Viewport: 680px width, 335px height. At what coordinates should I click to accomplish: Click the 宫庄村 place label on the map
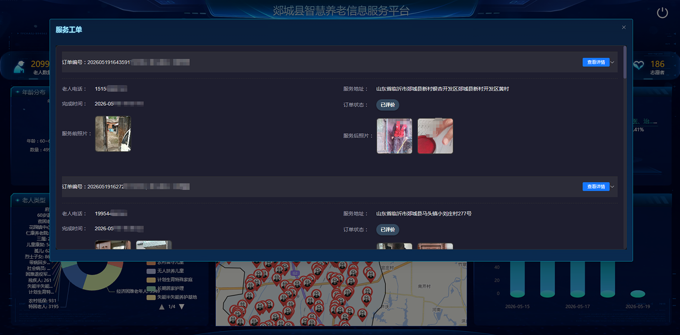(x=388, y=267)
